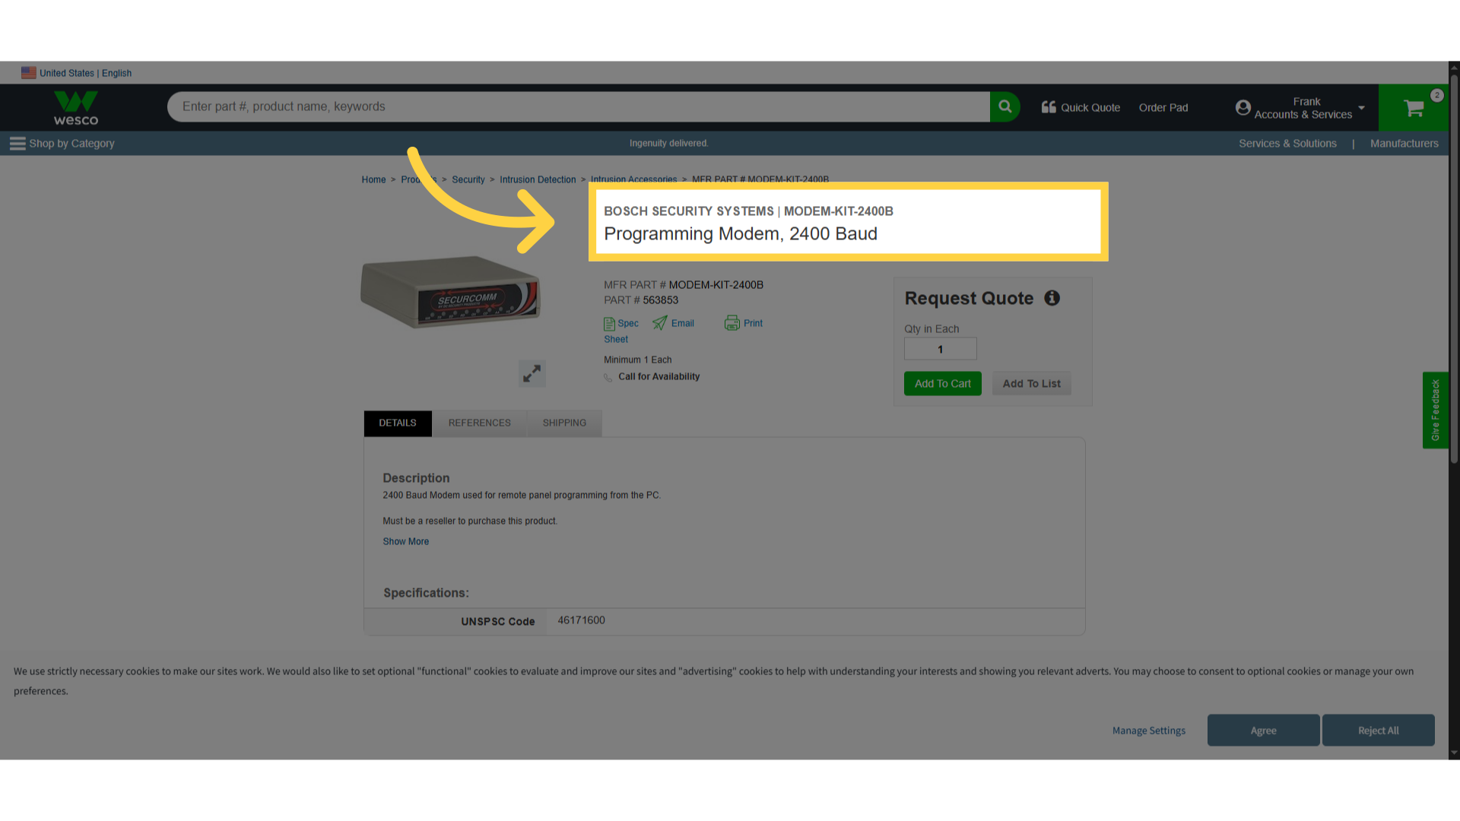Click the Frank account avatar icon

click(x=1243, y=108)
